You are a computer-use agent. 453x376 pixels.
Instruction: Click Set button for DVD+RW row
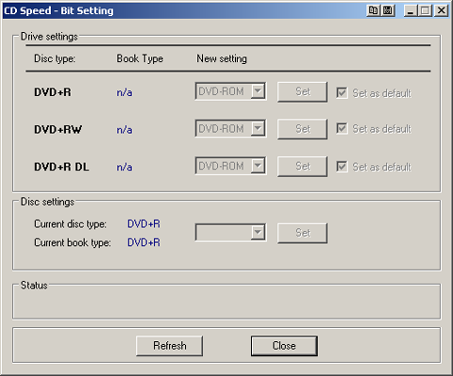coord(302,129)
